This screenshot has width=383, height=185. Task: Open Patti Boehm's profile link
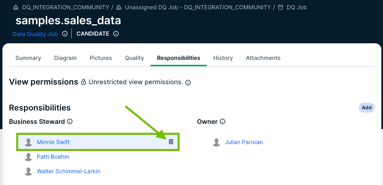53,157
